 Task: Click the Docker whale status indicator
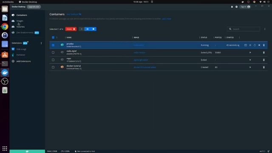tap(27, 151)
